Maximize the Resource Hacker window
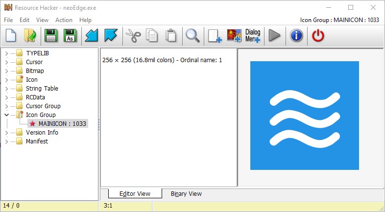 click(351, 8)
